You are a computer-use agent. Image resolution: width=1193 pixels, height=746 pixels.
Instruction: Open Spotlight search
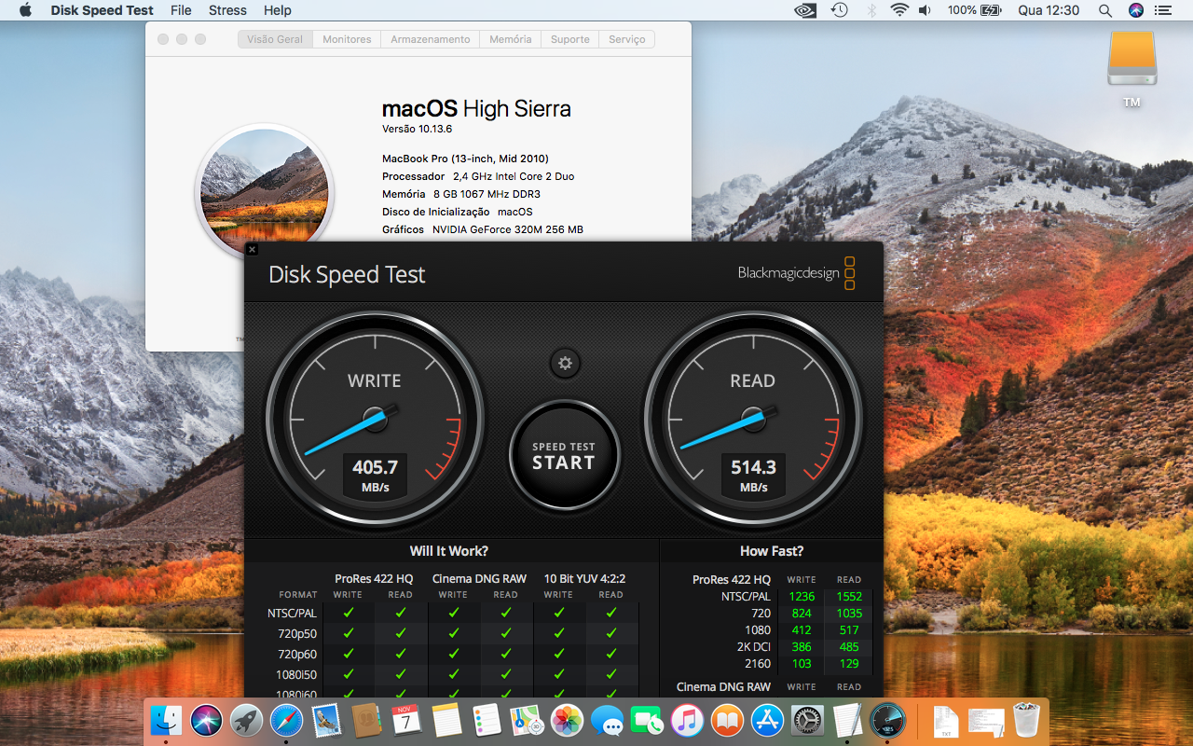point(1105,10)
